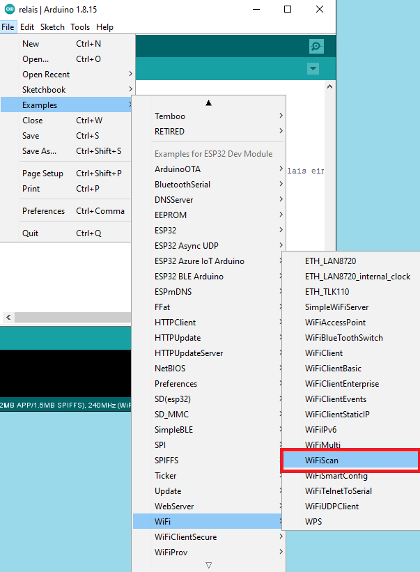420x572 pixels.
Task: Choose Quit from the File menu
Action: 66,233
